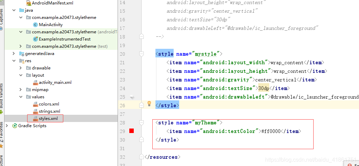Image resolution: width=359 pixels, height=166 pixels.
Task: Click the MainActivity class icon
Action: tap(35, 25)
